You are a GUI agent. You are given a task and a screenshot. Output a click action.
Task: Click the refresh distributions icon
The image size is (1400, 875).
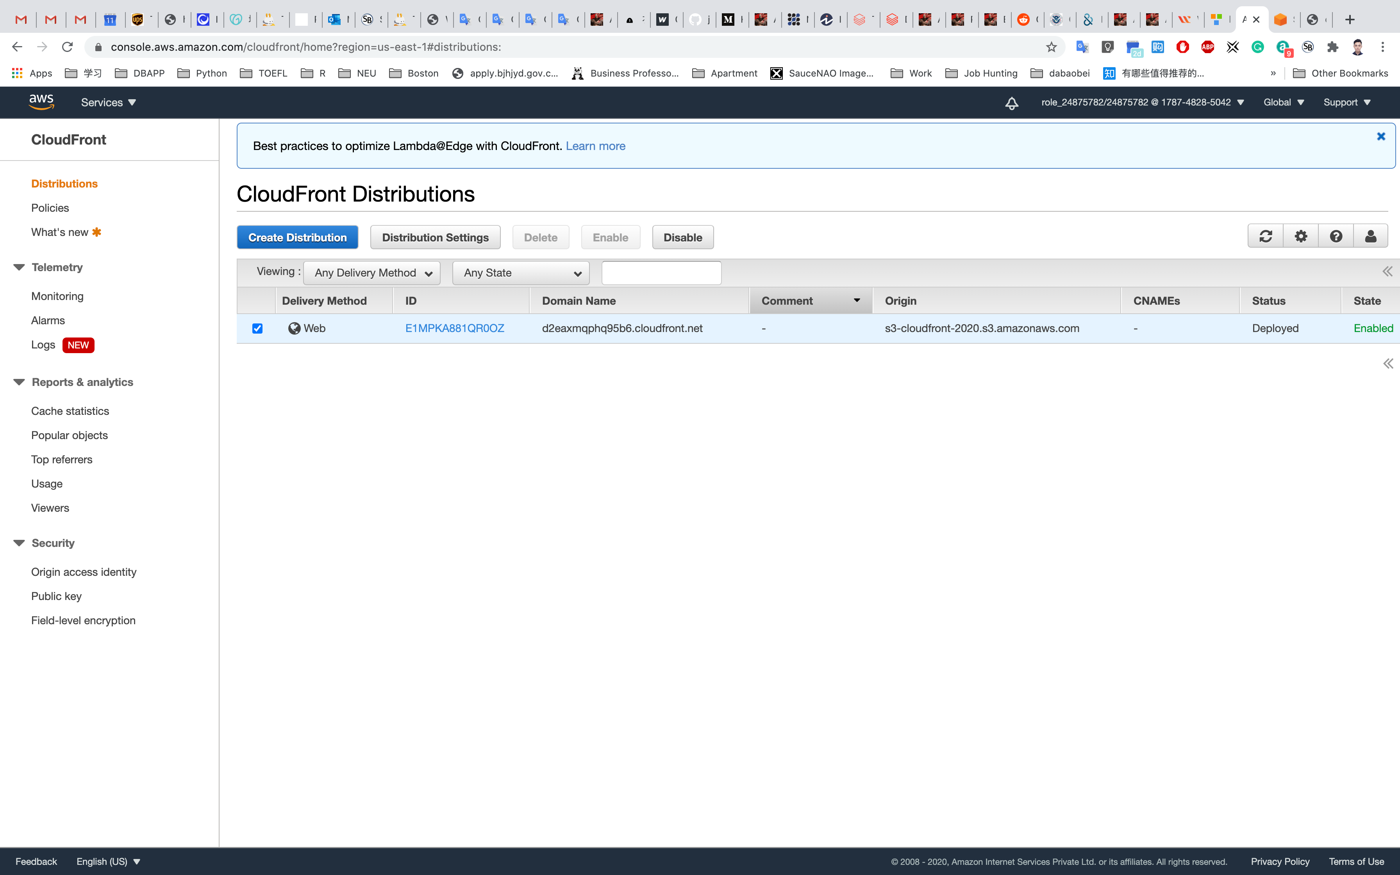(1265, 236)
